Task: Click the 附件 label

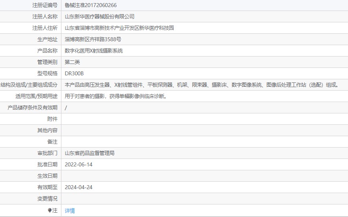Action: click(x=52, y=119)
